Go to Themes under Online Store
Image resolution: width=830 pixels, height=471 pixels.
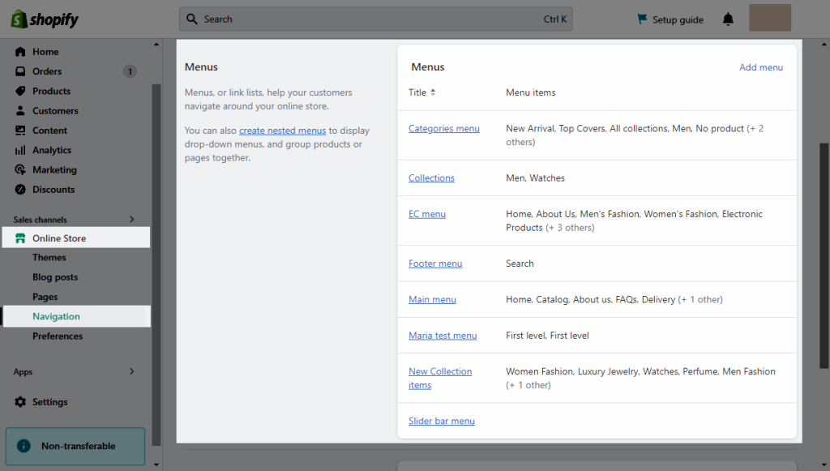click(49, 258)
